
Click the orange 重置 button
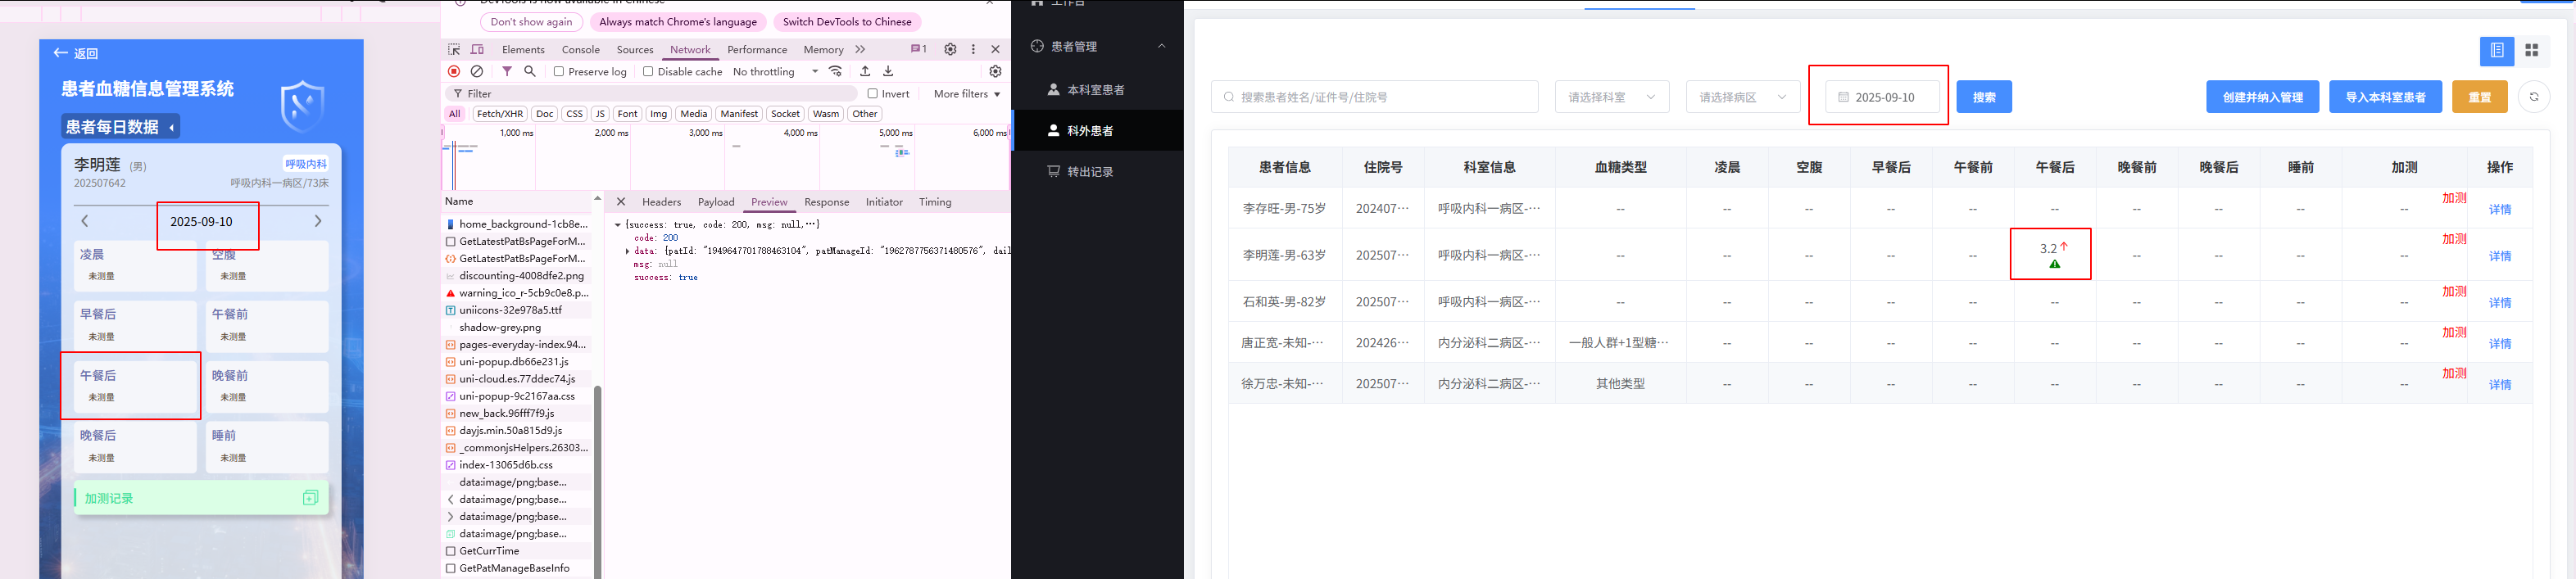(2480, 97)
